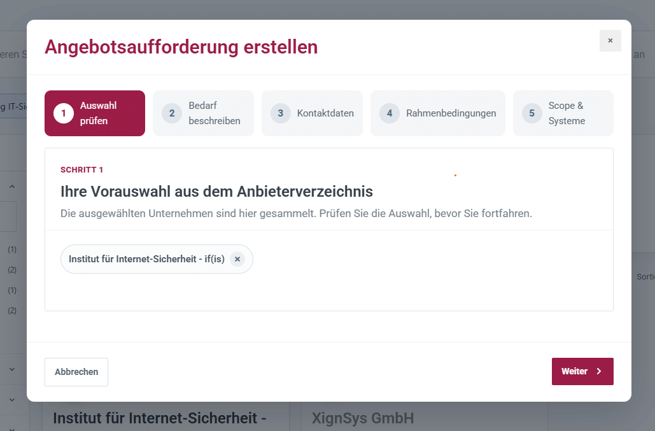The image size is (655, 431).
Task: Click the Angebotsaufforderung erstellen title
Action: click(181, 46)
